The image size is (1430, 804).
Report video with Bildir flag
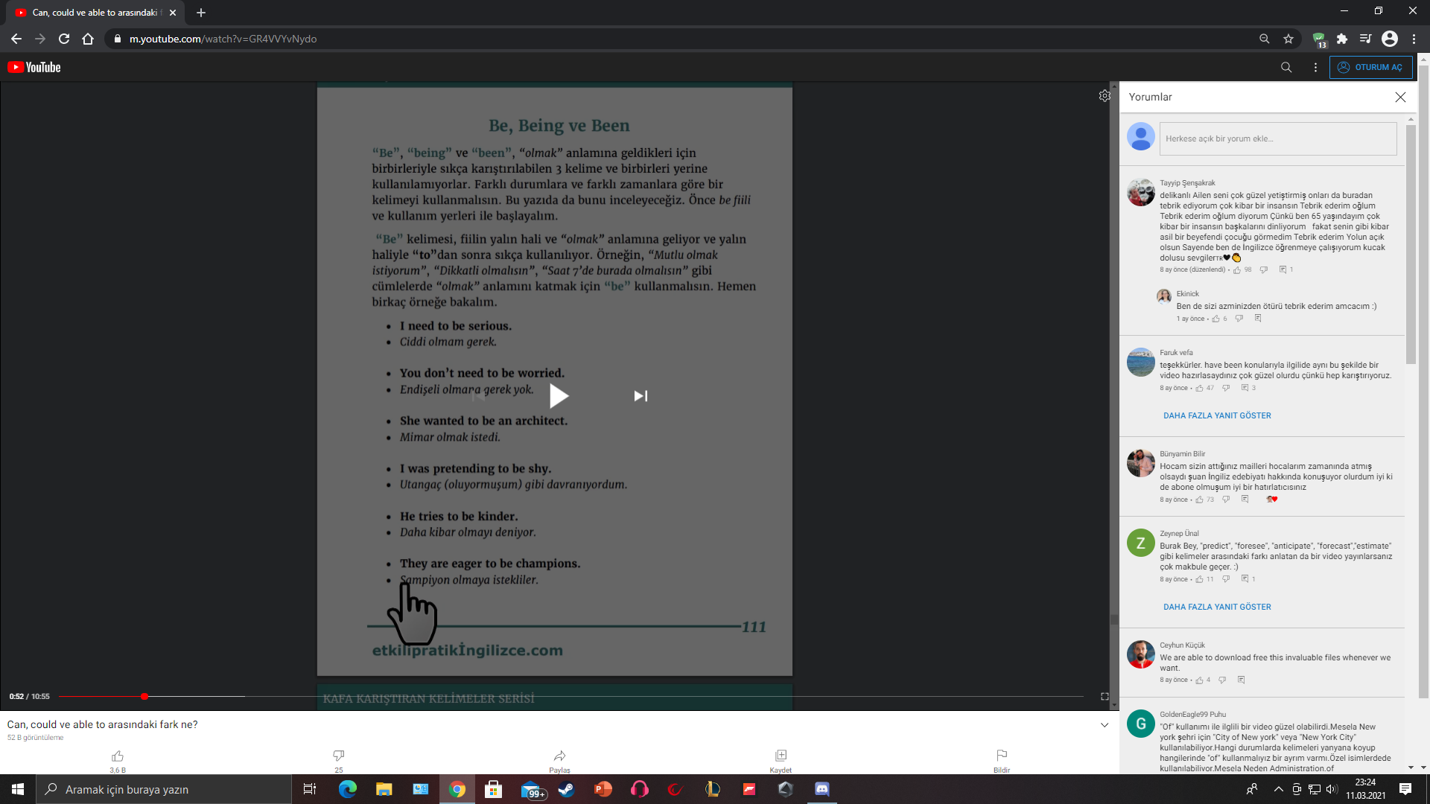1002,756
